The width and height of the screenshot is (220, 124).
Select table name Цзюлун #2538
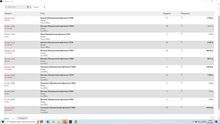[x=57, y=42]
